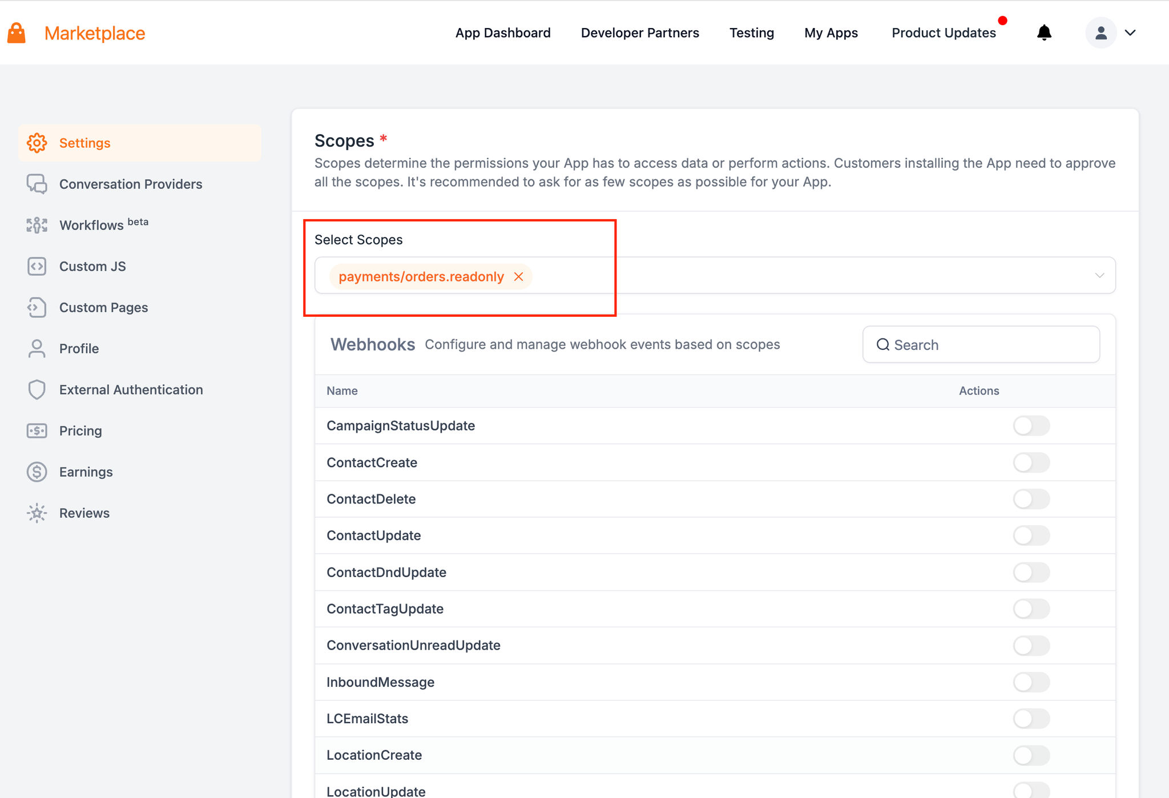Click Product Updates menu item
Screen dimensions: 1169x798
944,33
